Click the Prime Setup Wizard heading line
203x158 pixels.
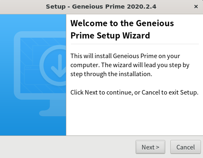click(x=110, y=36)
